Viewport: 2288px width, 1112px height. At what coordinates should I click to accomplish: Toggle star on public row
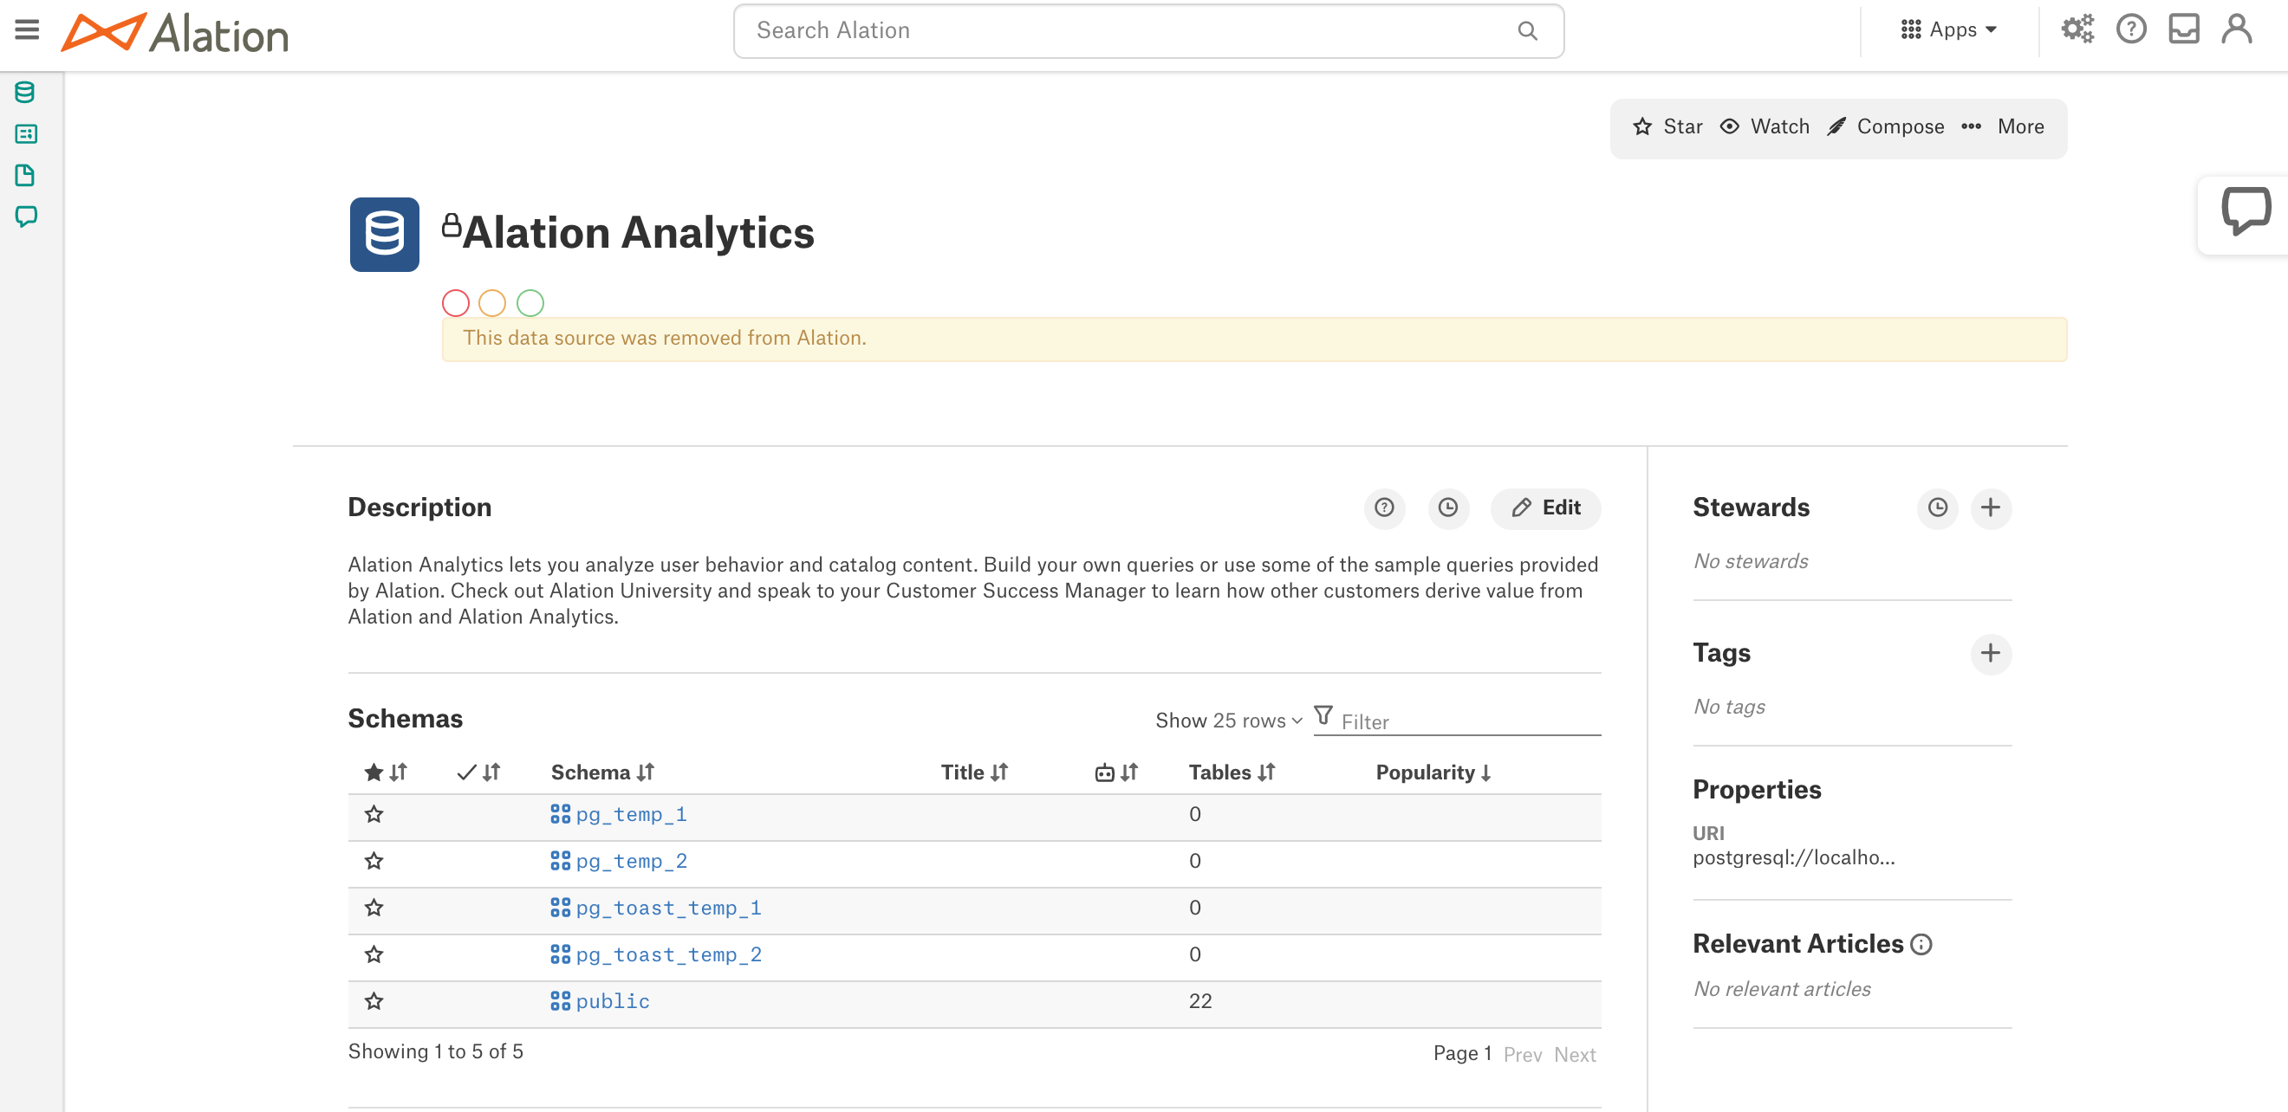point(374,1001)
